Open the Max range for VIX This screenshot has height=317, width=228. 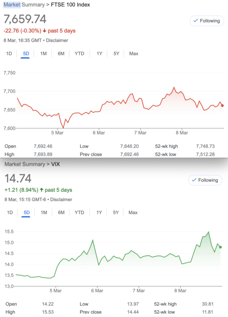[133, 212]
